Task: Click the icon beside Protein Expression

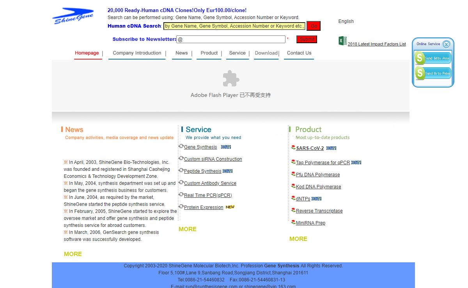Action: 181,207
